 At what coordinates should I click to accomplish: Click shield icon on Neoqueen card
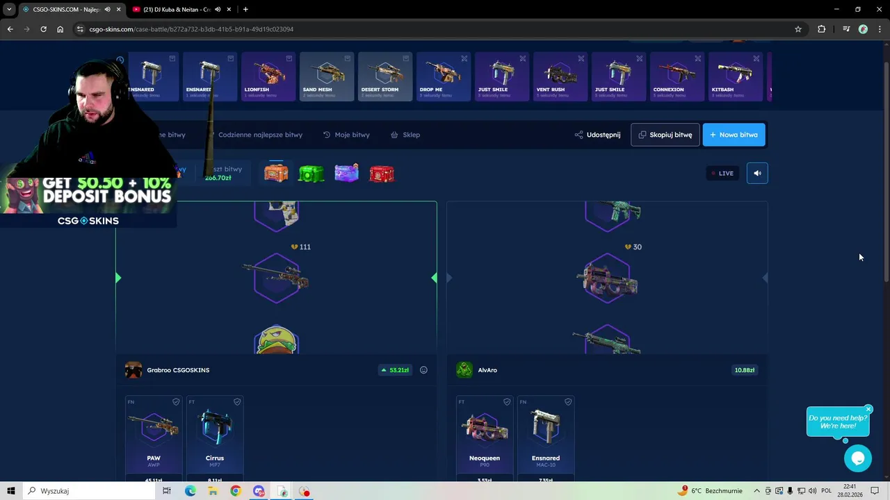pyautogui.click(x=507, y=402)
